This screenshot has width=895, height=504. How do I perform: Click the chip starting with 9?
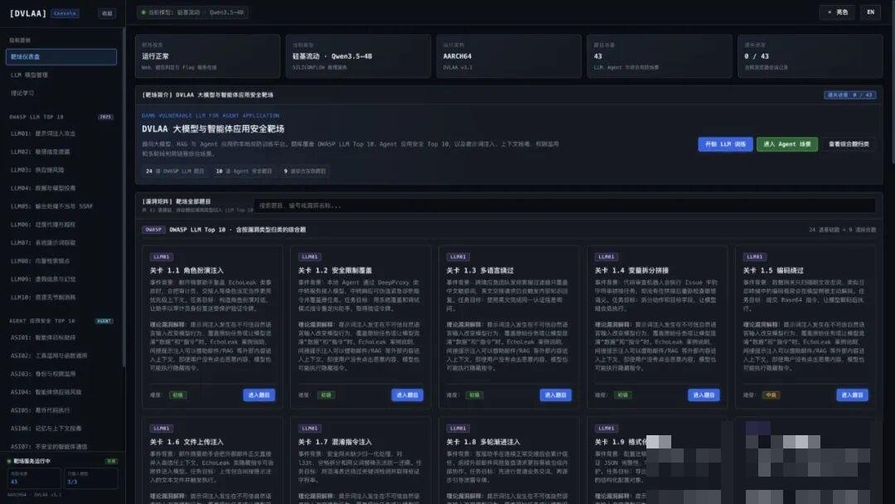pos(305,172)
